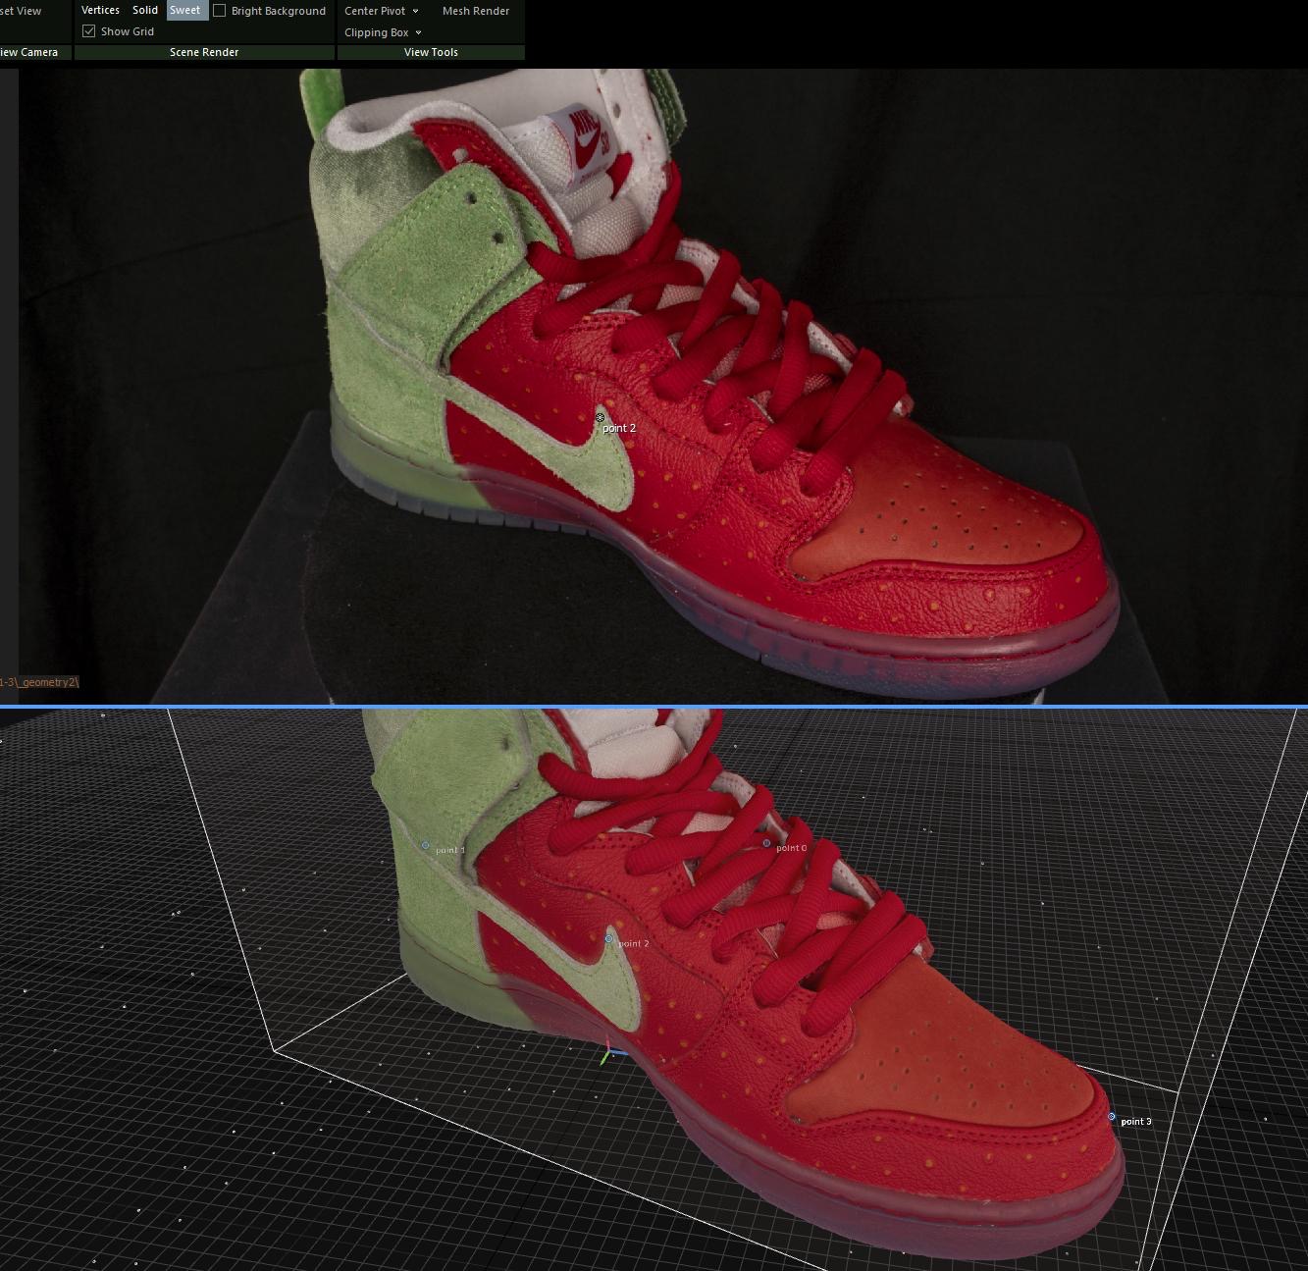This screenshot has width=1308, height=1271.
Task: Switch scene render to Solid mode
Action: 145,10
